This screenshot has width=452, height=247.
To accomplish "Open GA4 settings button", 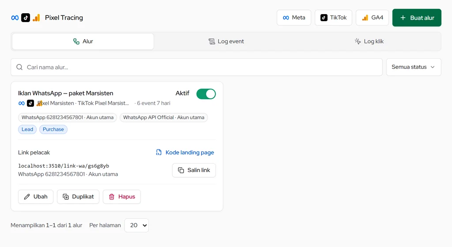I will [372, 18].
